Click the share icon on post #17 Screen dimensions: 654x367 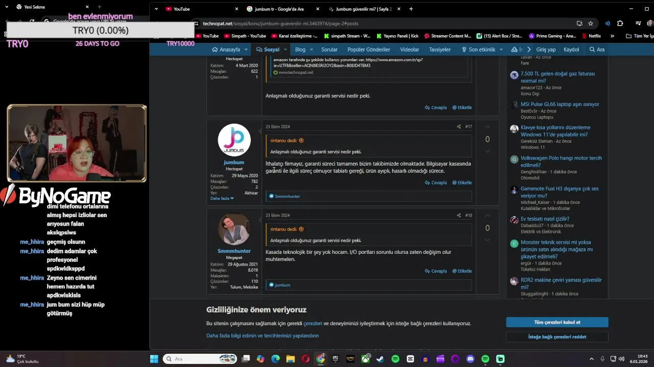pyautogui.click(x=458, y=126)
